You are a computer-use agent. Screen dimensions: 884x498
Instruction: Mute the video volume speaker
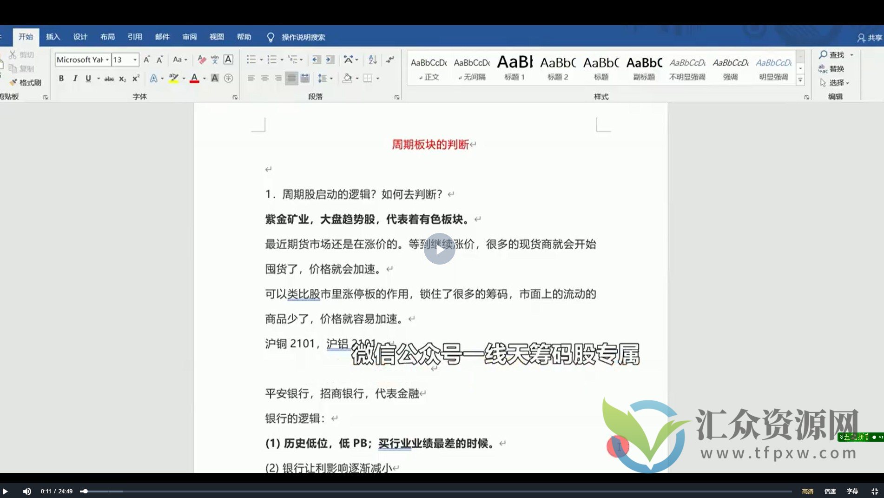click(x=27, y=491)
